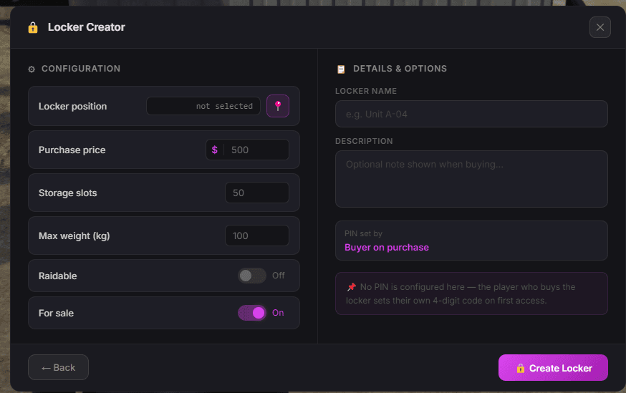Click the map pin position picker button

(x=278, y=106)
